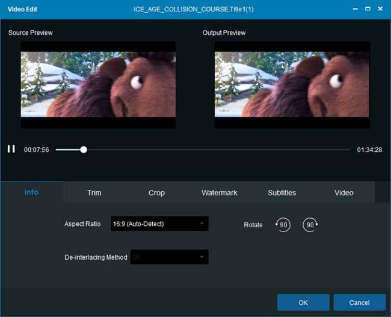Minimize the Video Edit window

356,9
